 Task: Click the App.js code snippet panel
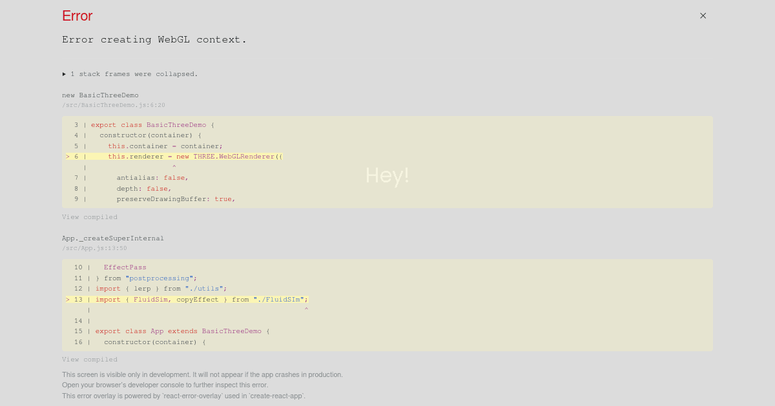click(387, 305)
